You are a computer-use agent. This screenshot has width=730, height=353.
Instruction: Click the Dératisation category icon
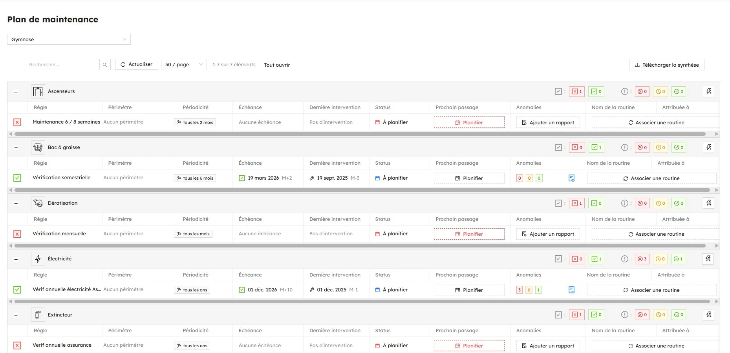38,203
